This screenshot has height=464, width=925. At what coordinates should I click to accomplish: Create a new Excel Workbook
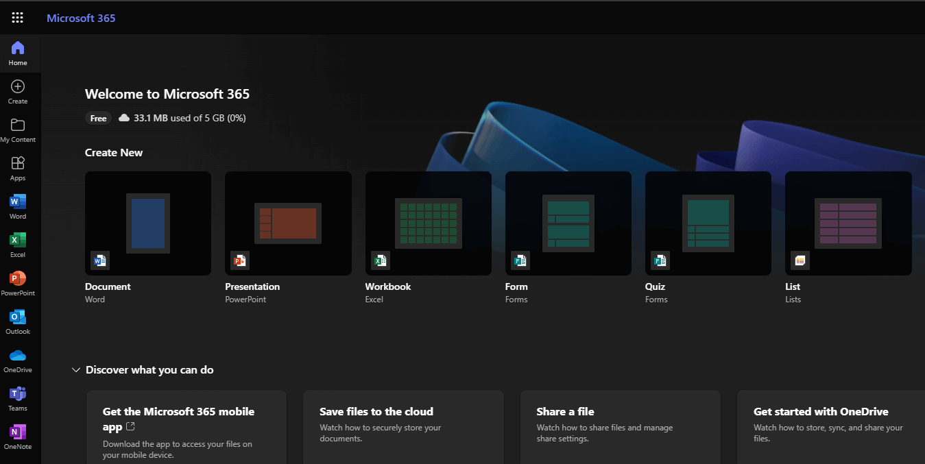(x=427, y=223)
